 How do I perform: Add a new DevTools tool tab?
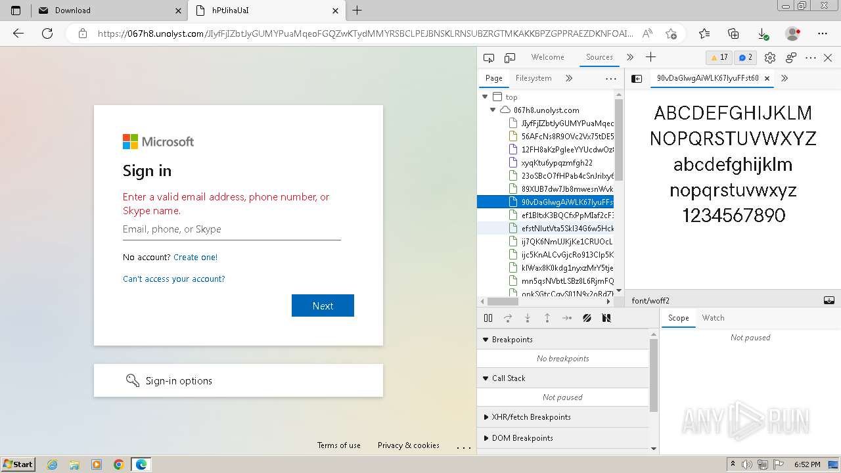click(650, 58)
